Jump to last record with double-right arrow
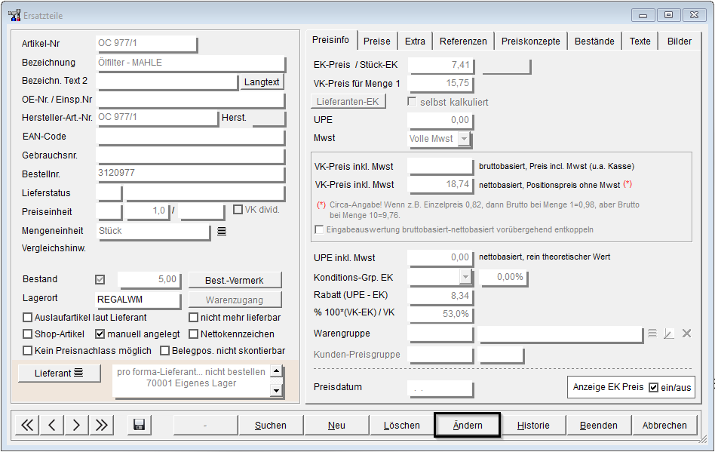Screen dimensions: 715x452 101,425
